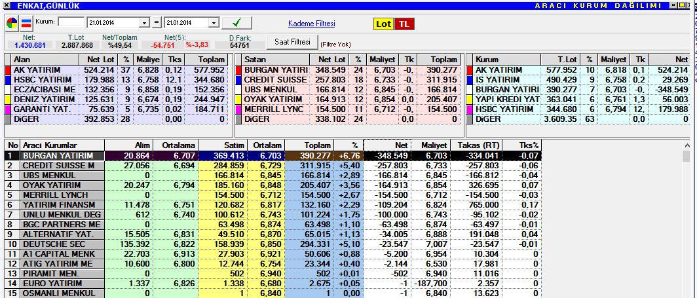
Task: Click the T.Lot value 2.887.868
Action: [77, 45]
